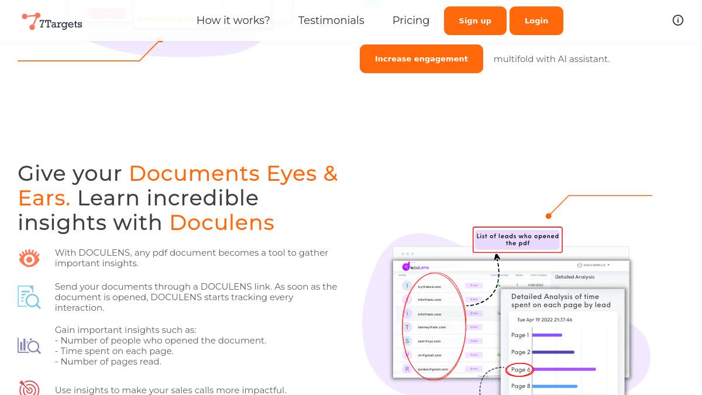
Task: Click the red target icon
Action: click(x=29, y=387)
